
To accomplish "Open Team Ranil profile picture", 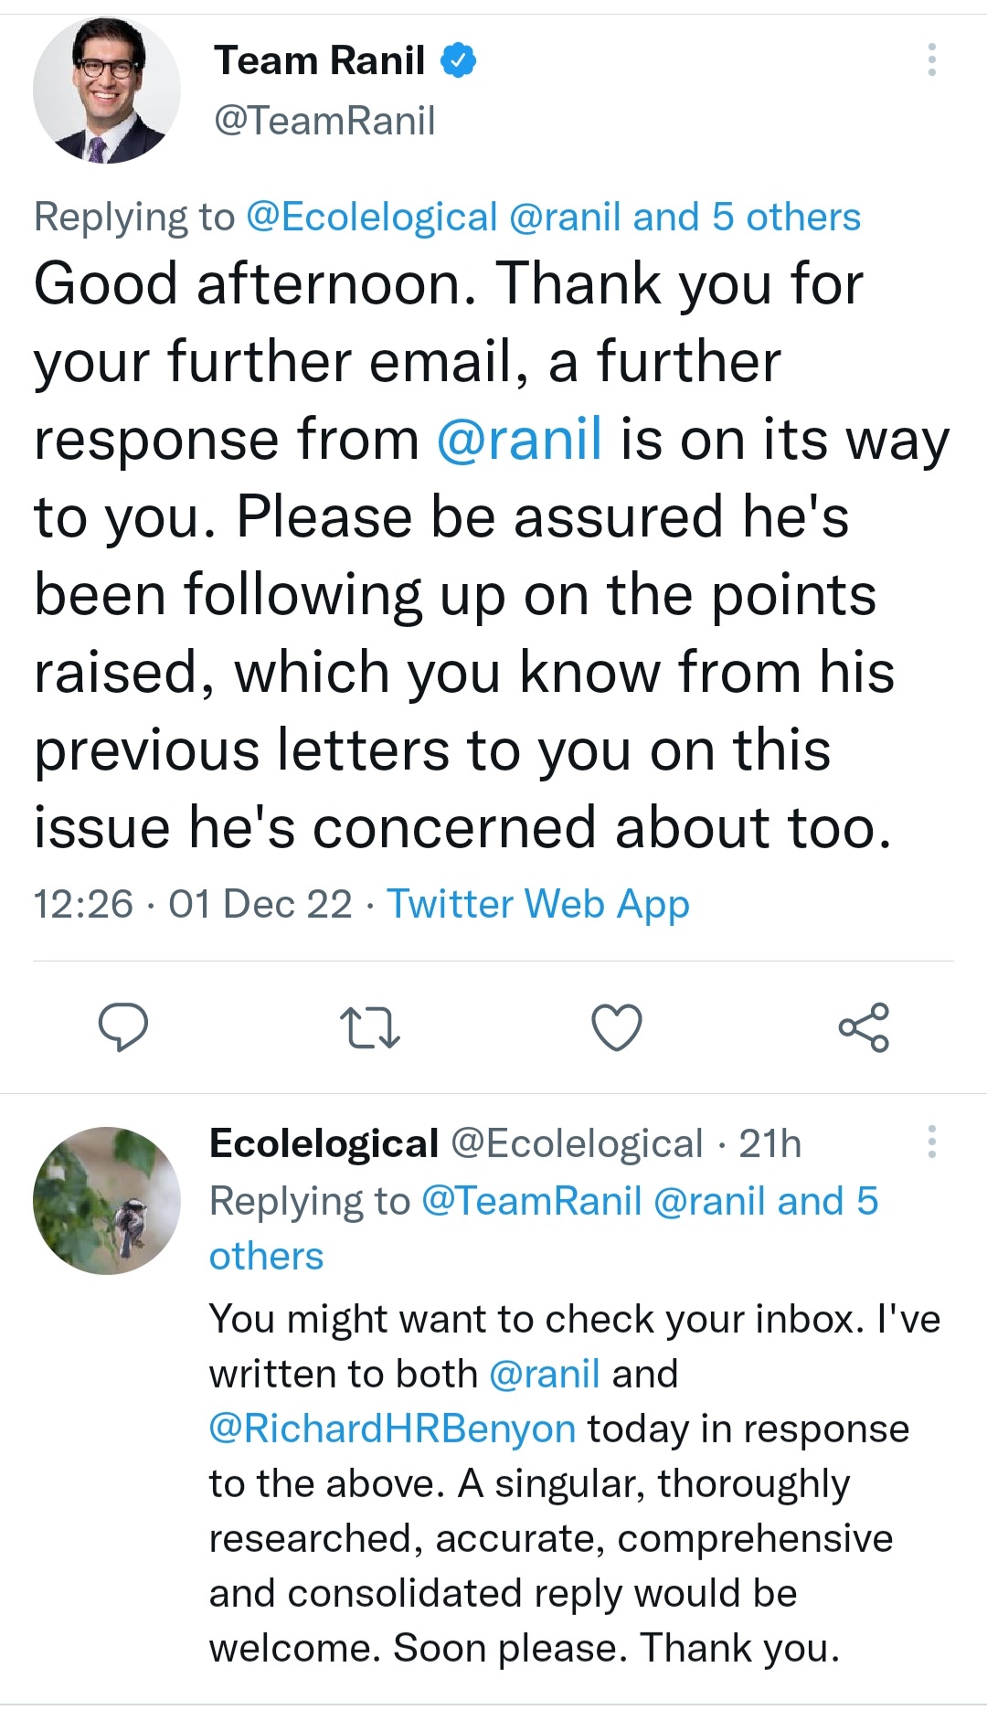I will point(107,90).
